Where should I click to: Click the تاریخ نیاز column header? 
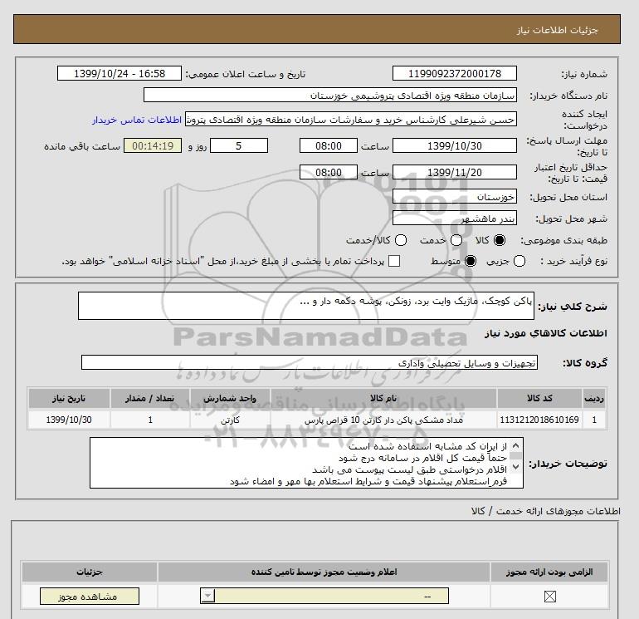69,398
